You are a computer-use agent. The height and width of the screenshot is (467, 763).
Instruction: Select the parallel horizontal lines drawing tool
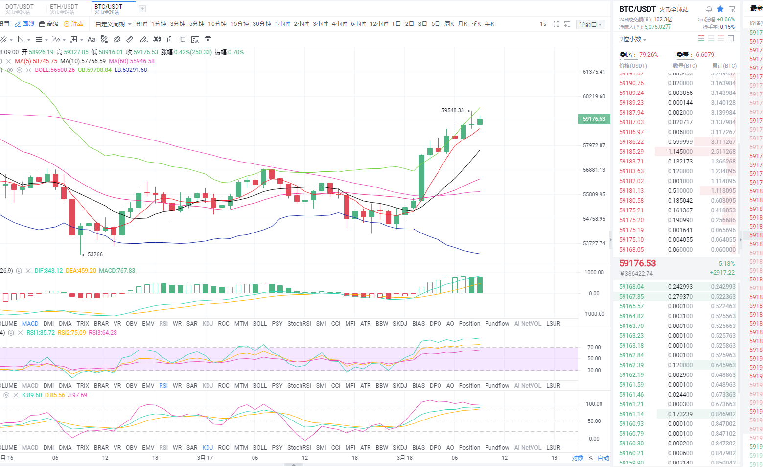pyautogui.click(x=39, y=39)
